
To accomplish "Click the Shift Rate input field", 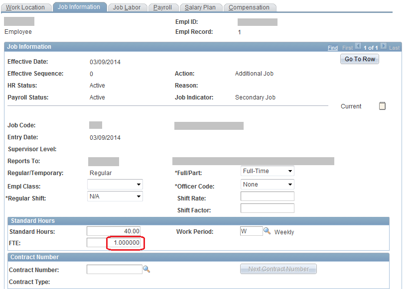I will tap(268, 196).
